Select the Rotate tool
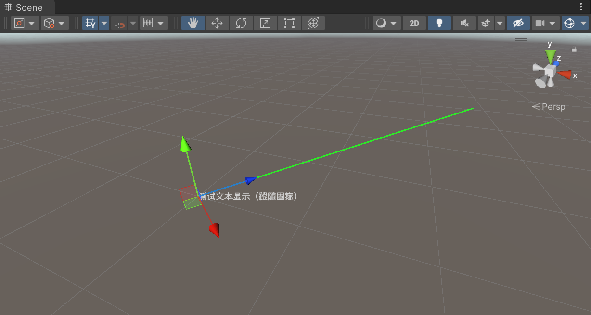This screenshot has height=315, width=591. click(x=241, y=23)
